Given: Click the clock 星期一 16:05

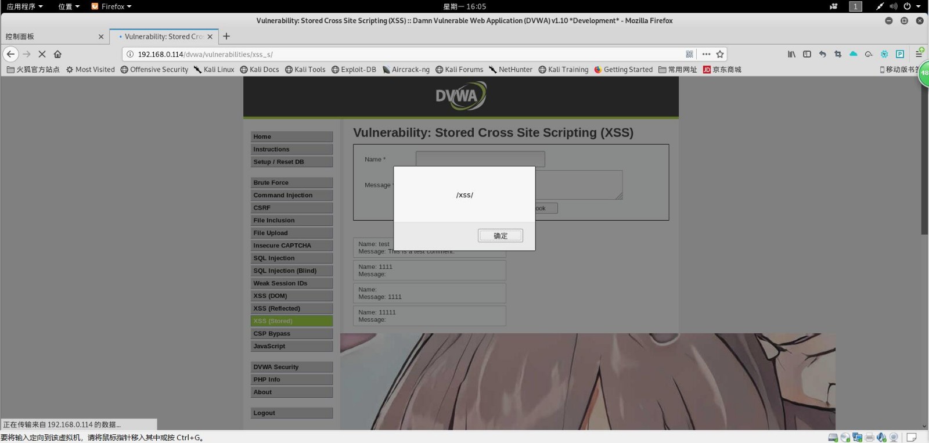Looking at the screenshot, I should point(464,6).
